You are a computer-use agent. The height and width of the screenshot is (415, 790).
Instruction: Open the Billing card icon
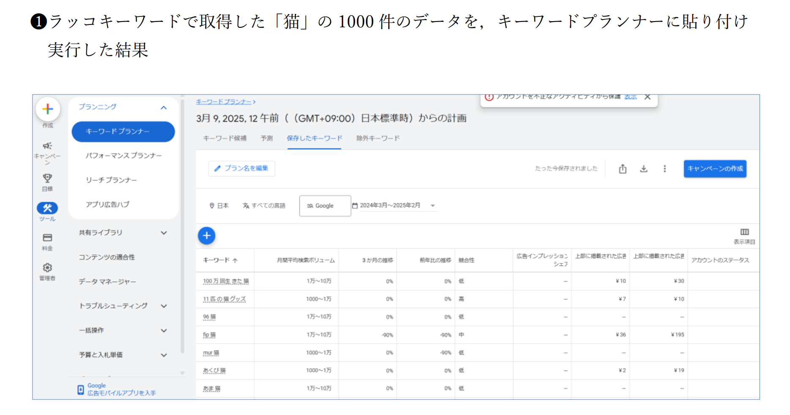tap(47, 238)
